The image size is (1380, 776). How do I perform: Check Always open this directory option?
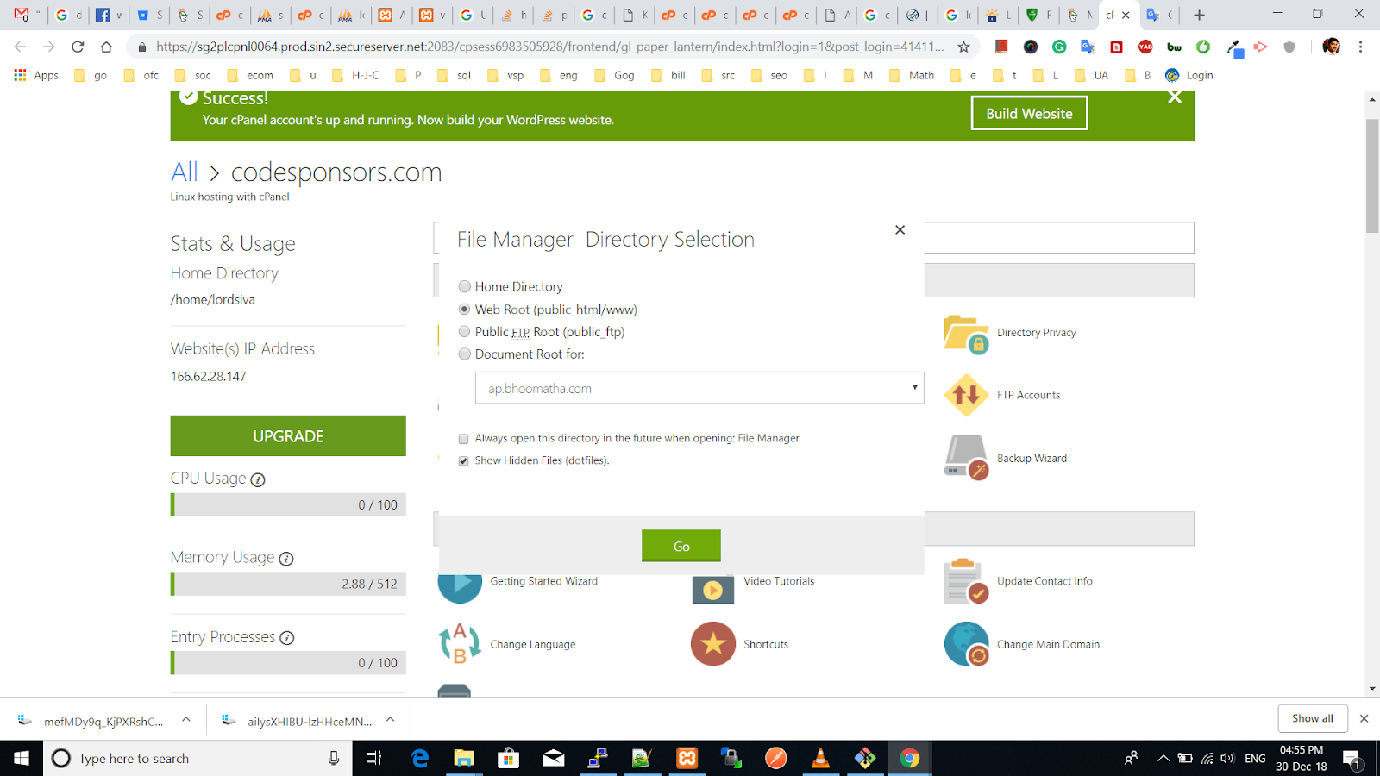click(464, 439)
